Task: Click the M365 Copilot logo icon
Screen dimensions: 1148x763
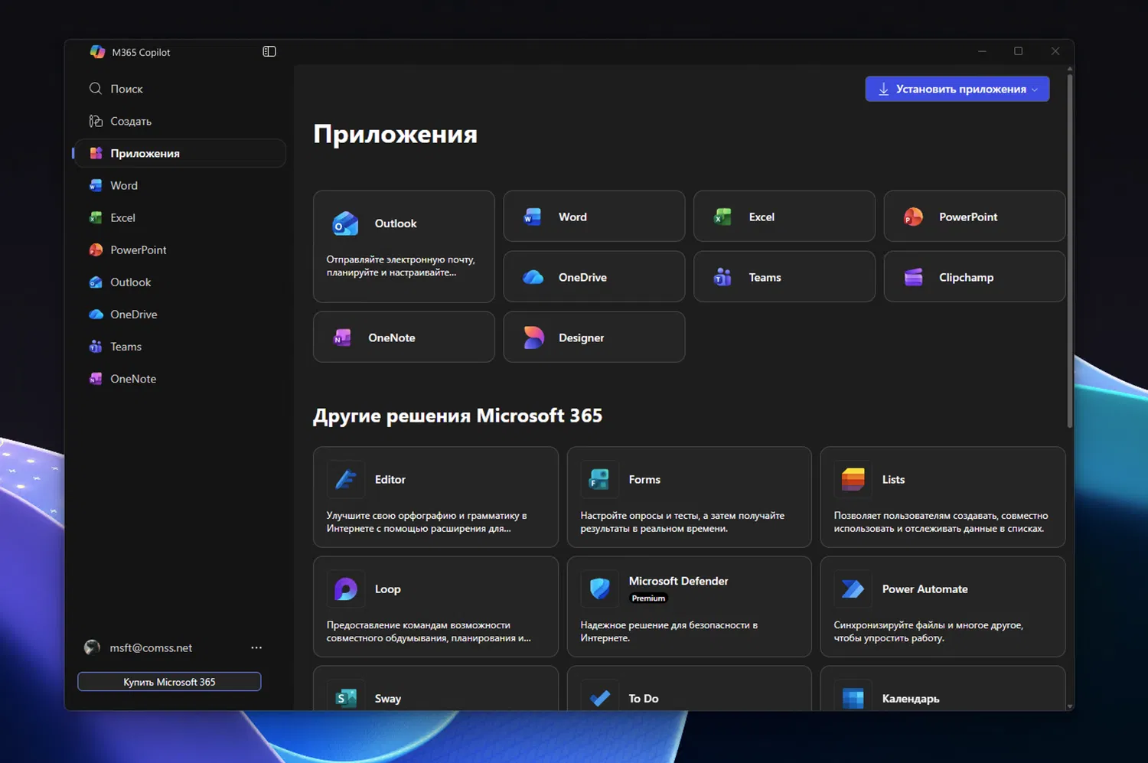Action: click(97, 51)
